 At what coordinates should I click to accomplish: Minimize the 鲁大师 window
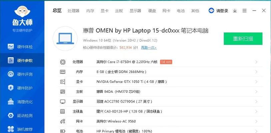click(254, 11)
